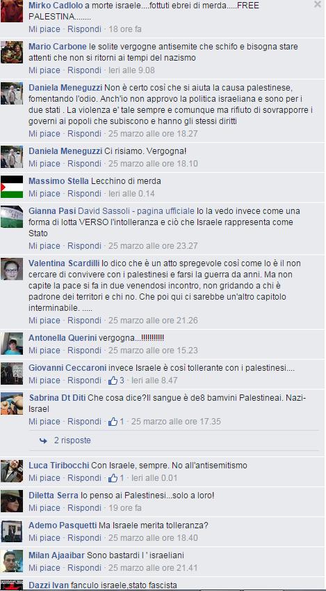
Task: Click Rispondi under Ademo Pasquetti's comment
Action: point(84,538)
